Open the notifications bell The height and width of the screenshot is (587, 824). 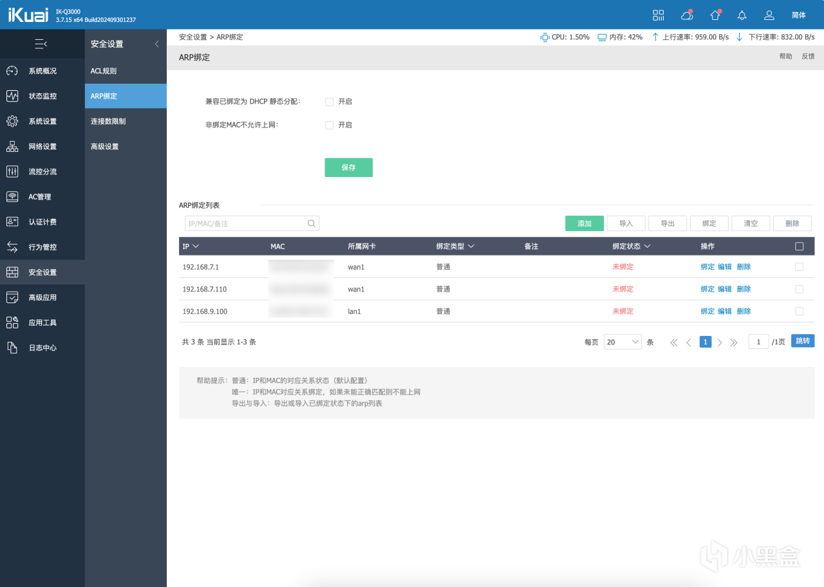tap(742, 15)
